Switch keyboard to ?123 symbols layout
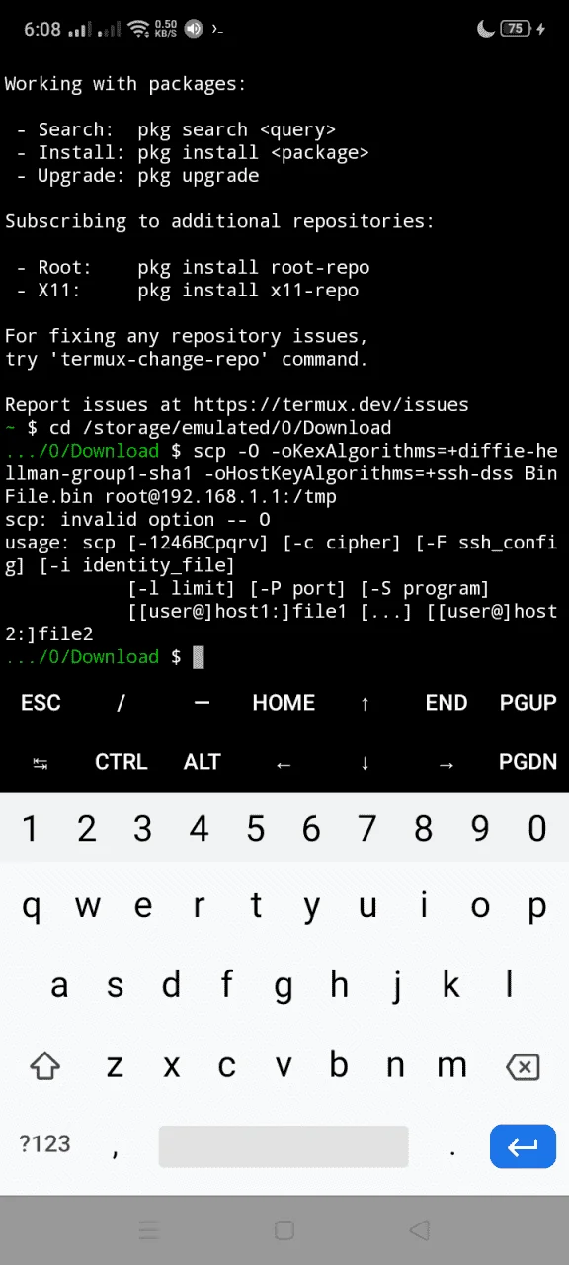Viewport: 569px width, 1265px height. click(45, 1145)
